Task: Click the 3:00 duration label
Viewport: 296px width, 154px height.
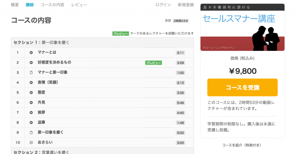Action: (x=180, y=143)
